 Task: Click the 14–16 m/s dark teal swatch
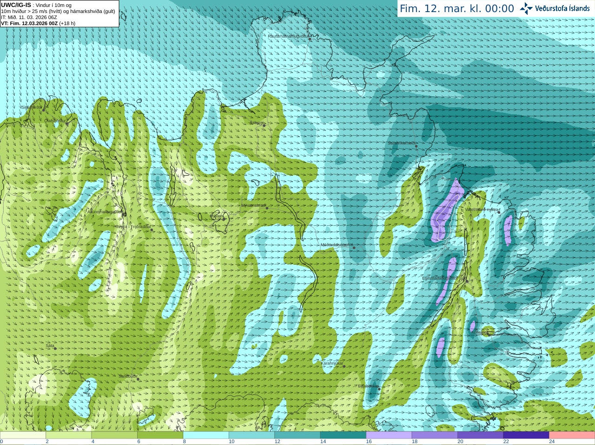coord(343,435)
